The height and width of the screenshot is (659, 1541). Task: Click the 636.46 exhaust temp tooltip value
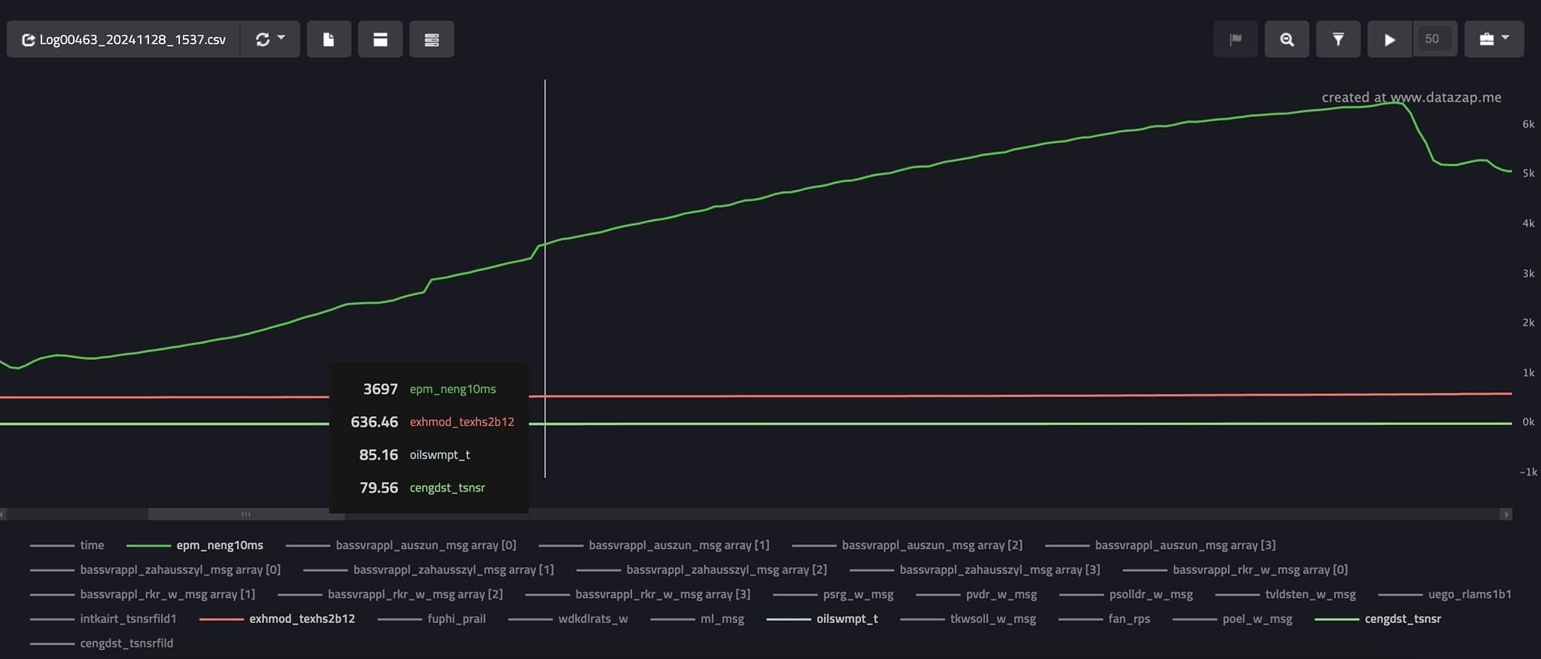[374, 422]
